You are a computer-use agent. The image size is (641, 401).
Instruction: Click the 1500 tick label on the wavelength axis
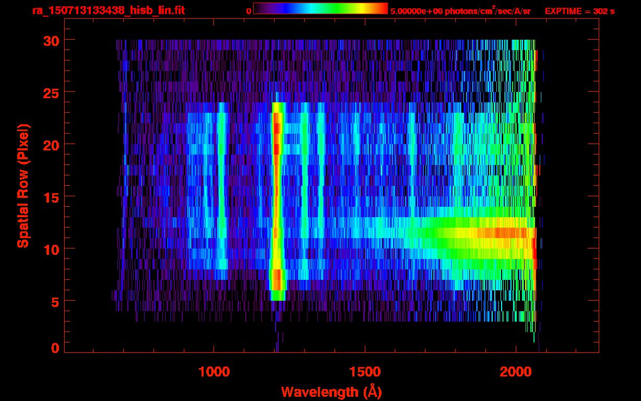[365, 372]
